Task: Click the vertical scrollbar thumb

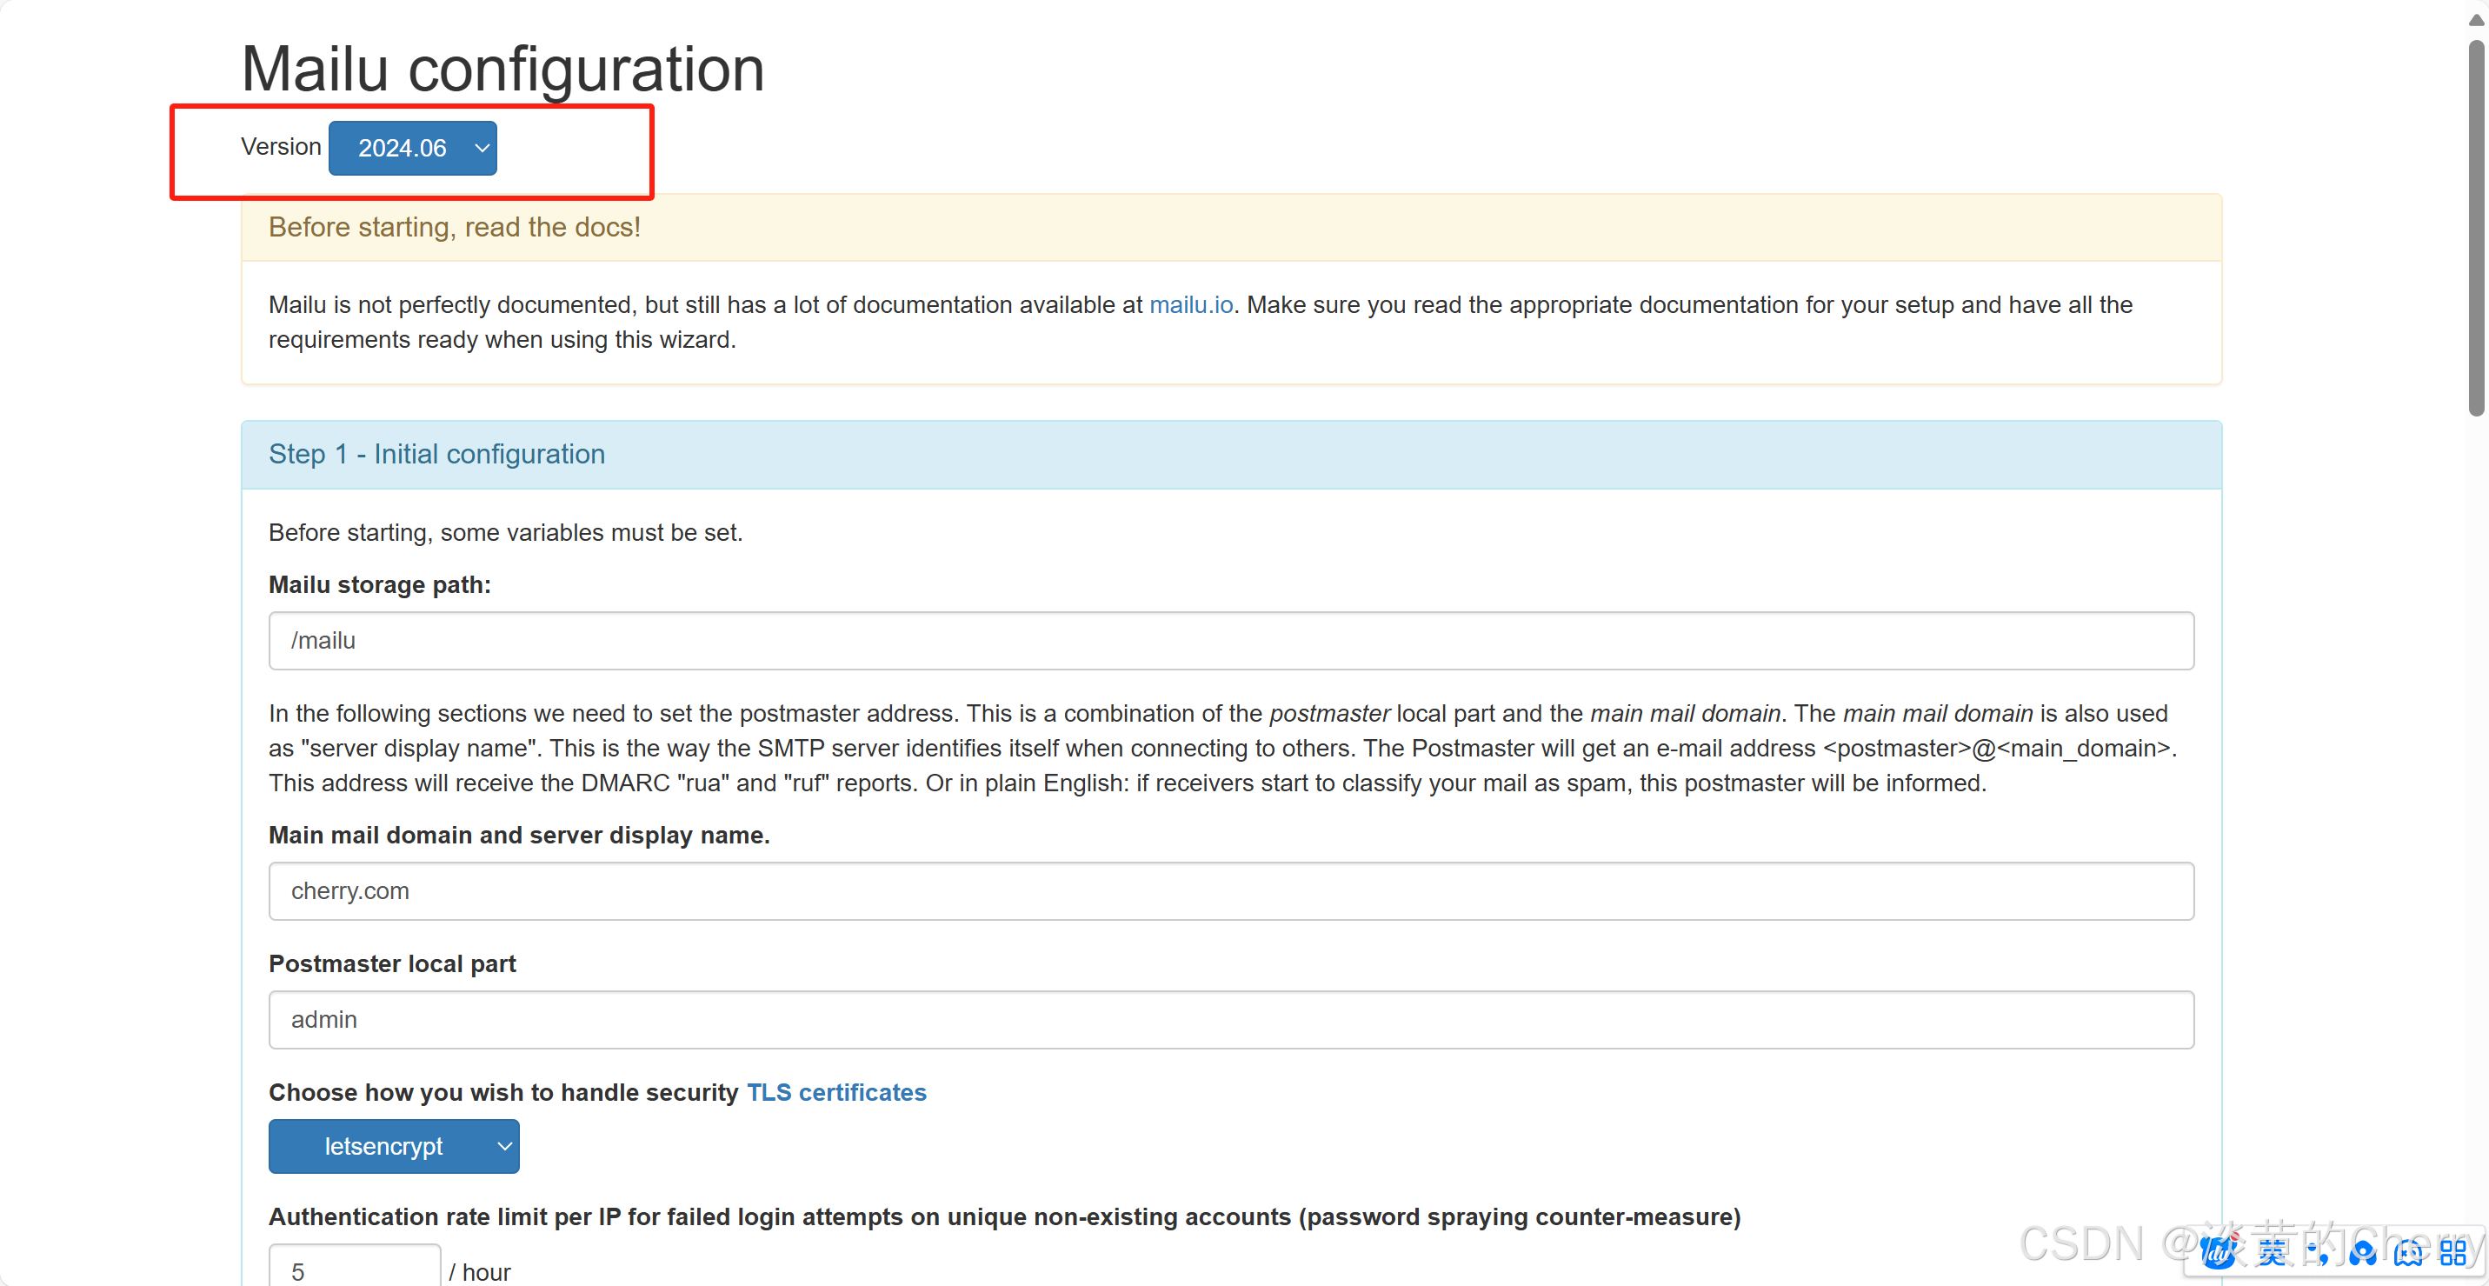Action: (2477, 227)
